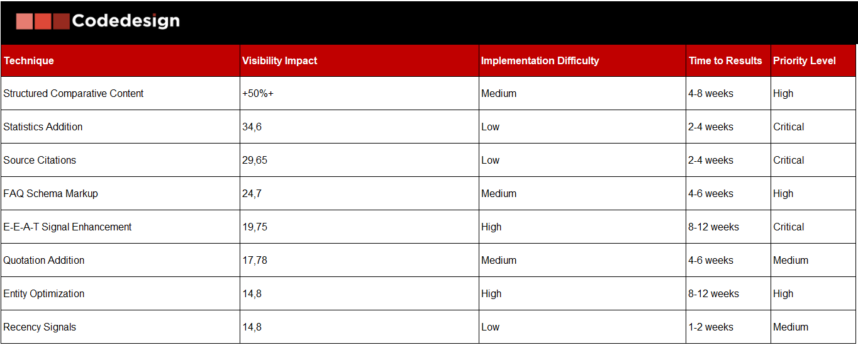Select the Quotation Addition cell
858x345 pixels.
click(44, 261)
